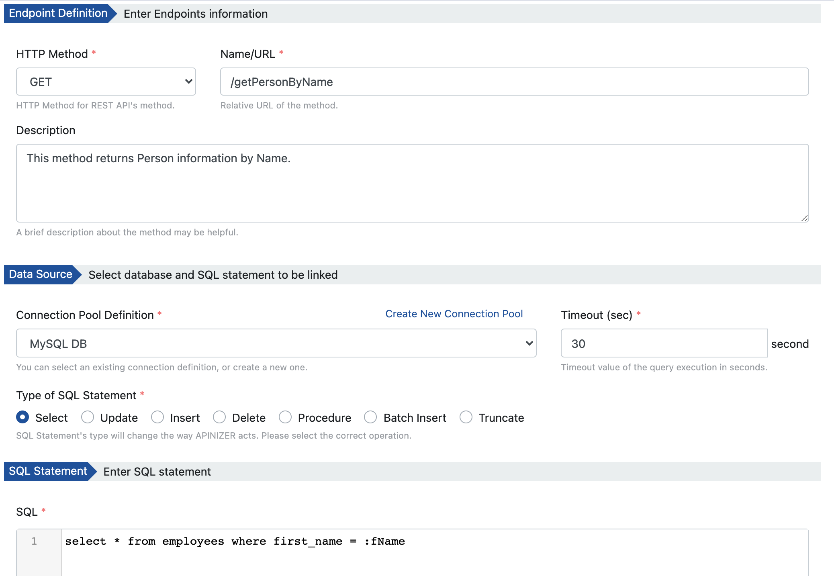
Task: Choose the Delete radio button
Action: 219,417
